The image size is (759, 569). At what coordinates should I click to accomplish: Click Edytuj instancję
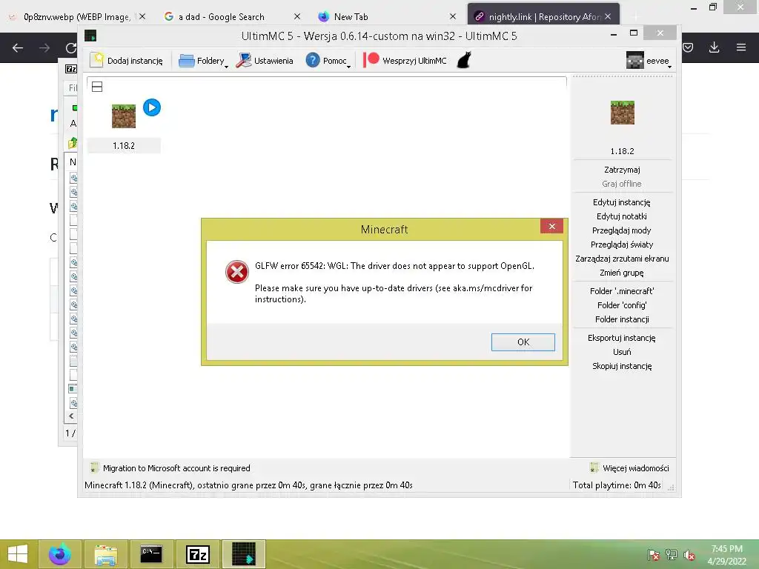coord(622,202)
